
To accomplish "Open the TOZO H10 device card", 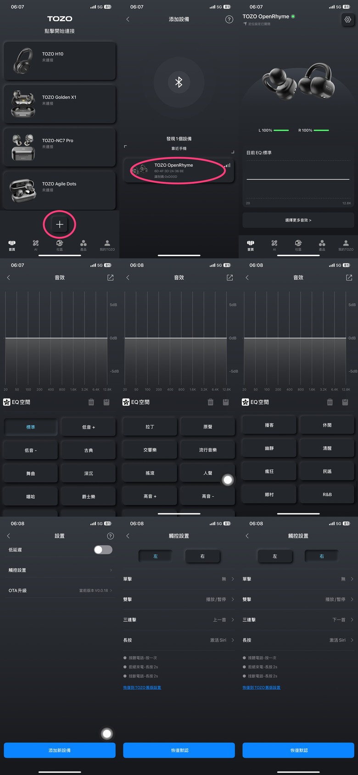I will pyautogui.click(x=60, y=61).
